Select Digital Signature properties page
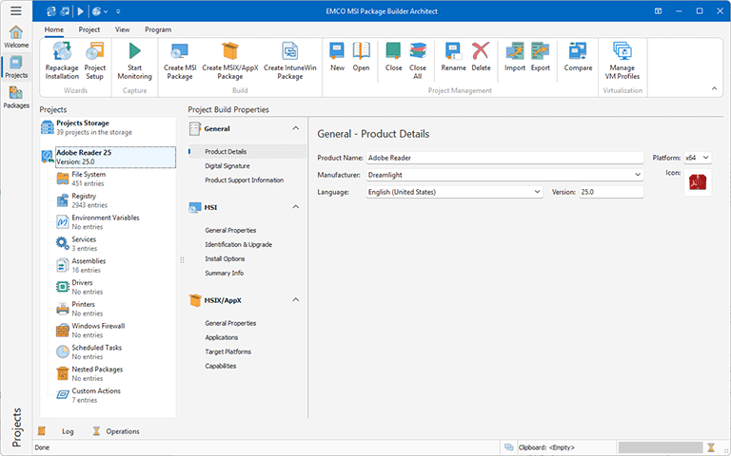The image size is (731, 456). point(228,165)
